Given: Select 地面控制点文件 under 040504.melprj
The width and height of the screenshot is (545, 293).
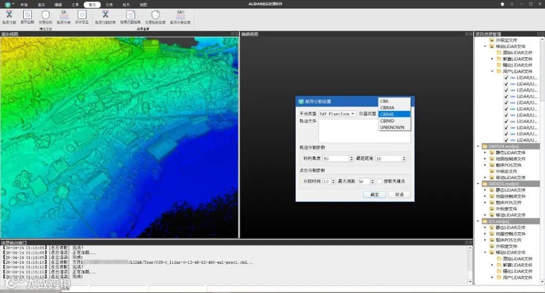Looking at the screenshot, I should pos(511,159).
